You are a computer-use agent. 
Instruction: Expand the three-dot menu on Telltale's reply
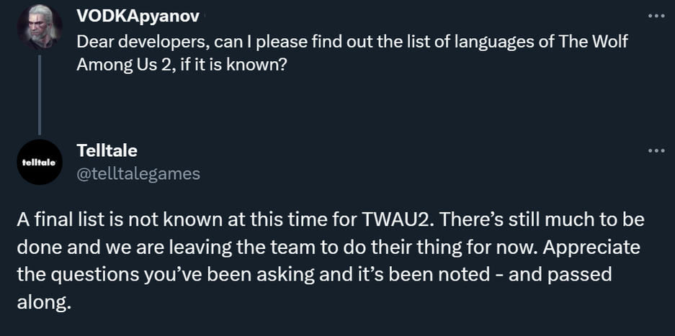(x=656, y=151)
